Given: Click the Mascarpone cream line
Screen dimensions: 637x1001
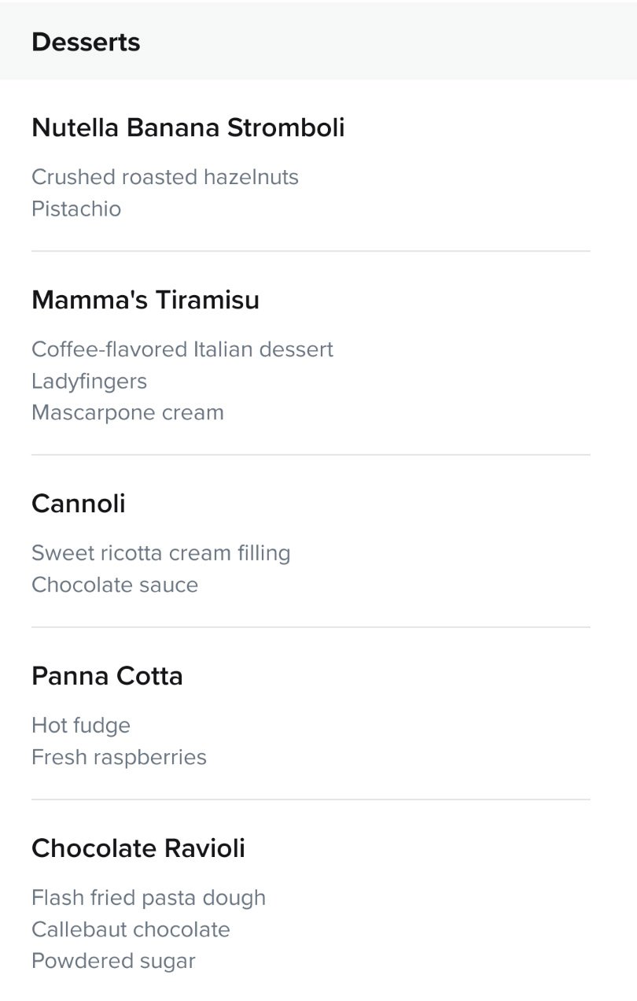Looking at the screenshot, I should pyautogui.click(x=127, y=412).
